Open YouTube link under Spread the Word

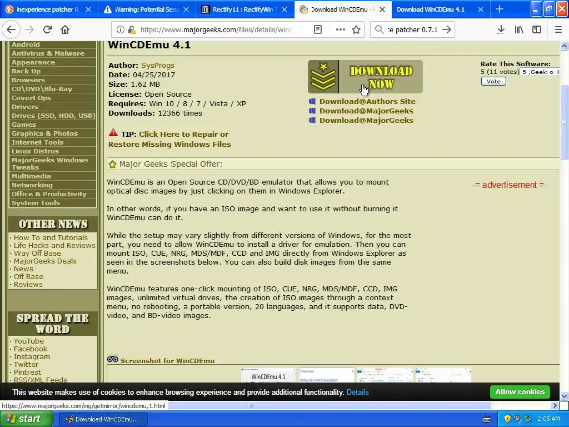tap(29, 341)
